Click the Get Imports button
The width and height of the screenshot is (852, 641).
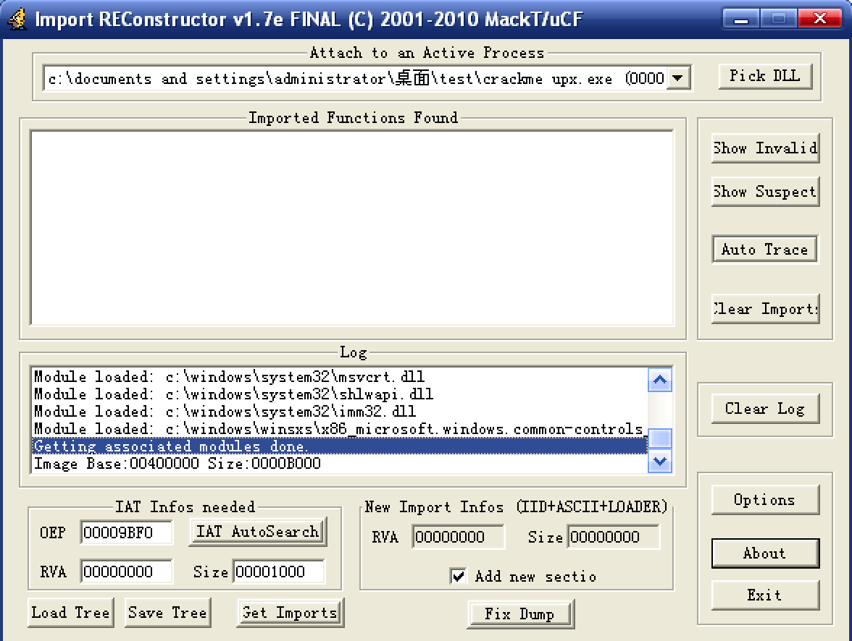click(x=290, y=613)
